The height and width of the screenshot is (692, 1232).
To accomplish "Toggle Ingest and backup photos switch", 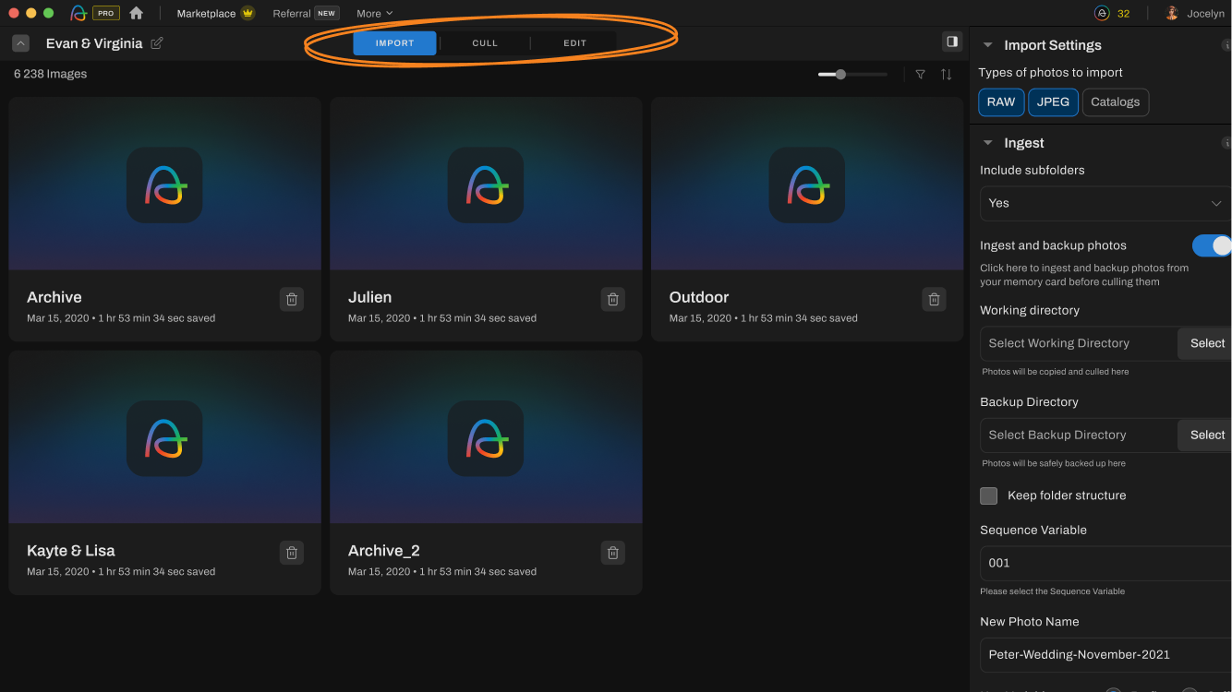I will pos(1212,245).
